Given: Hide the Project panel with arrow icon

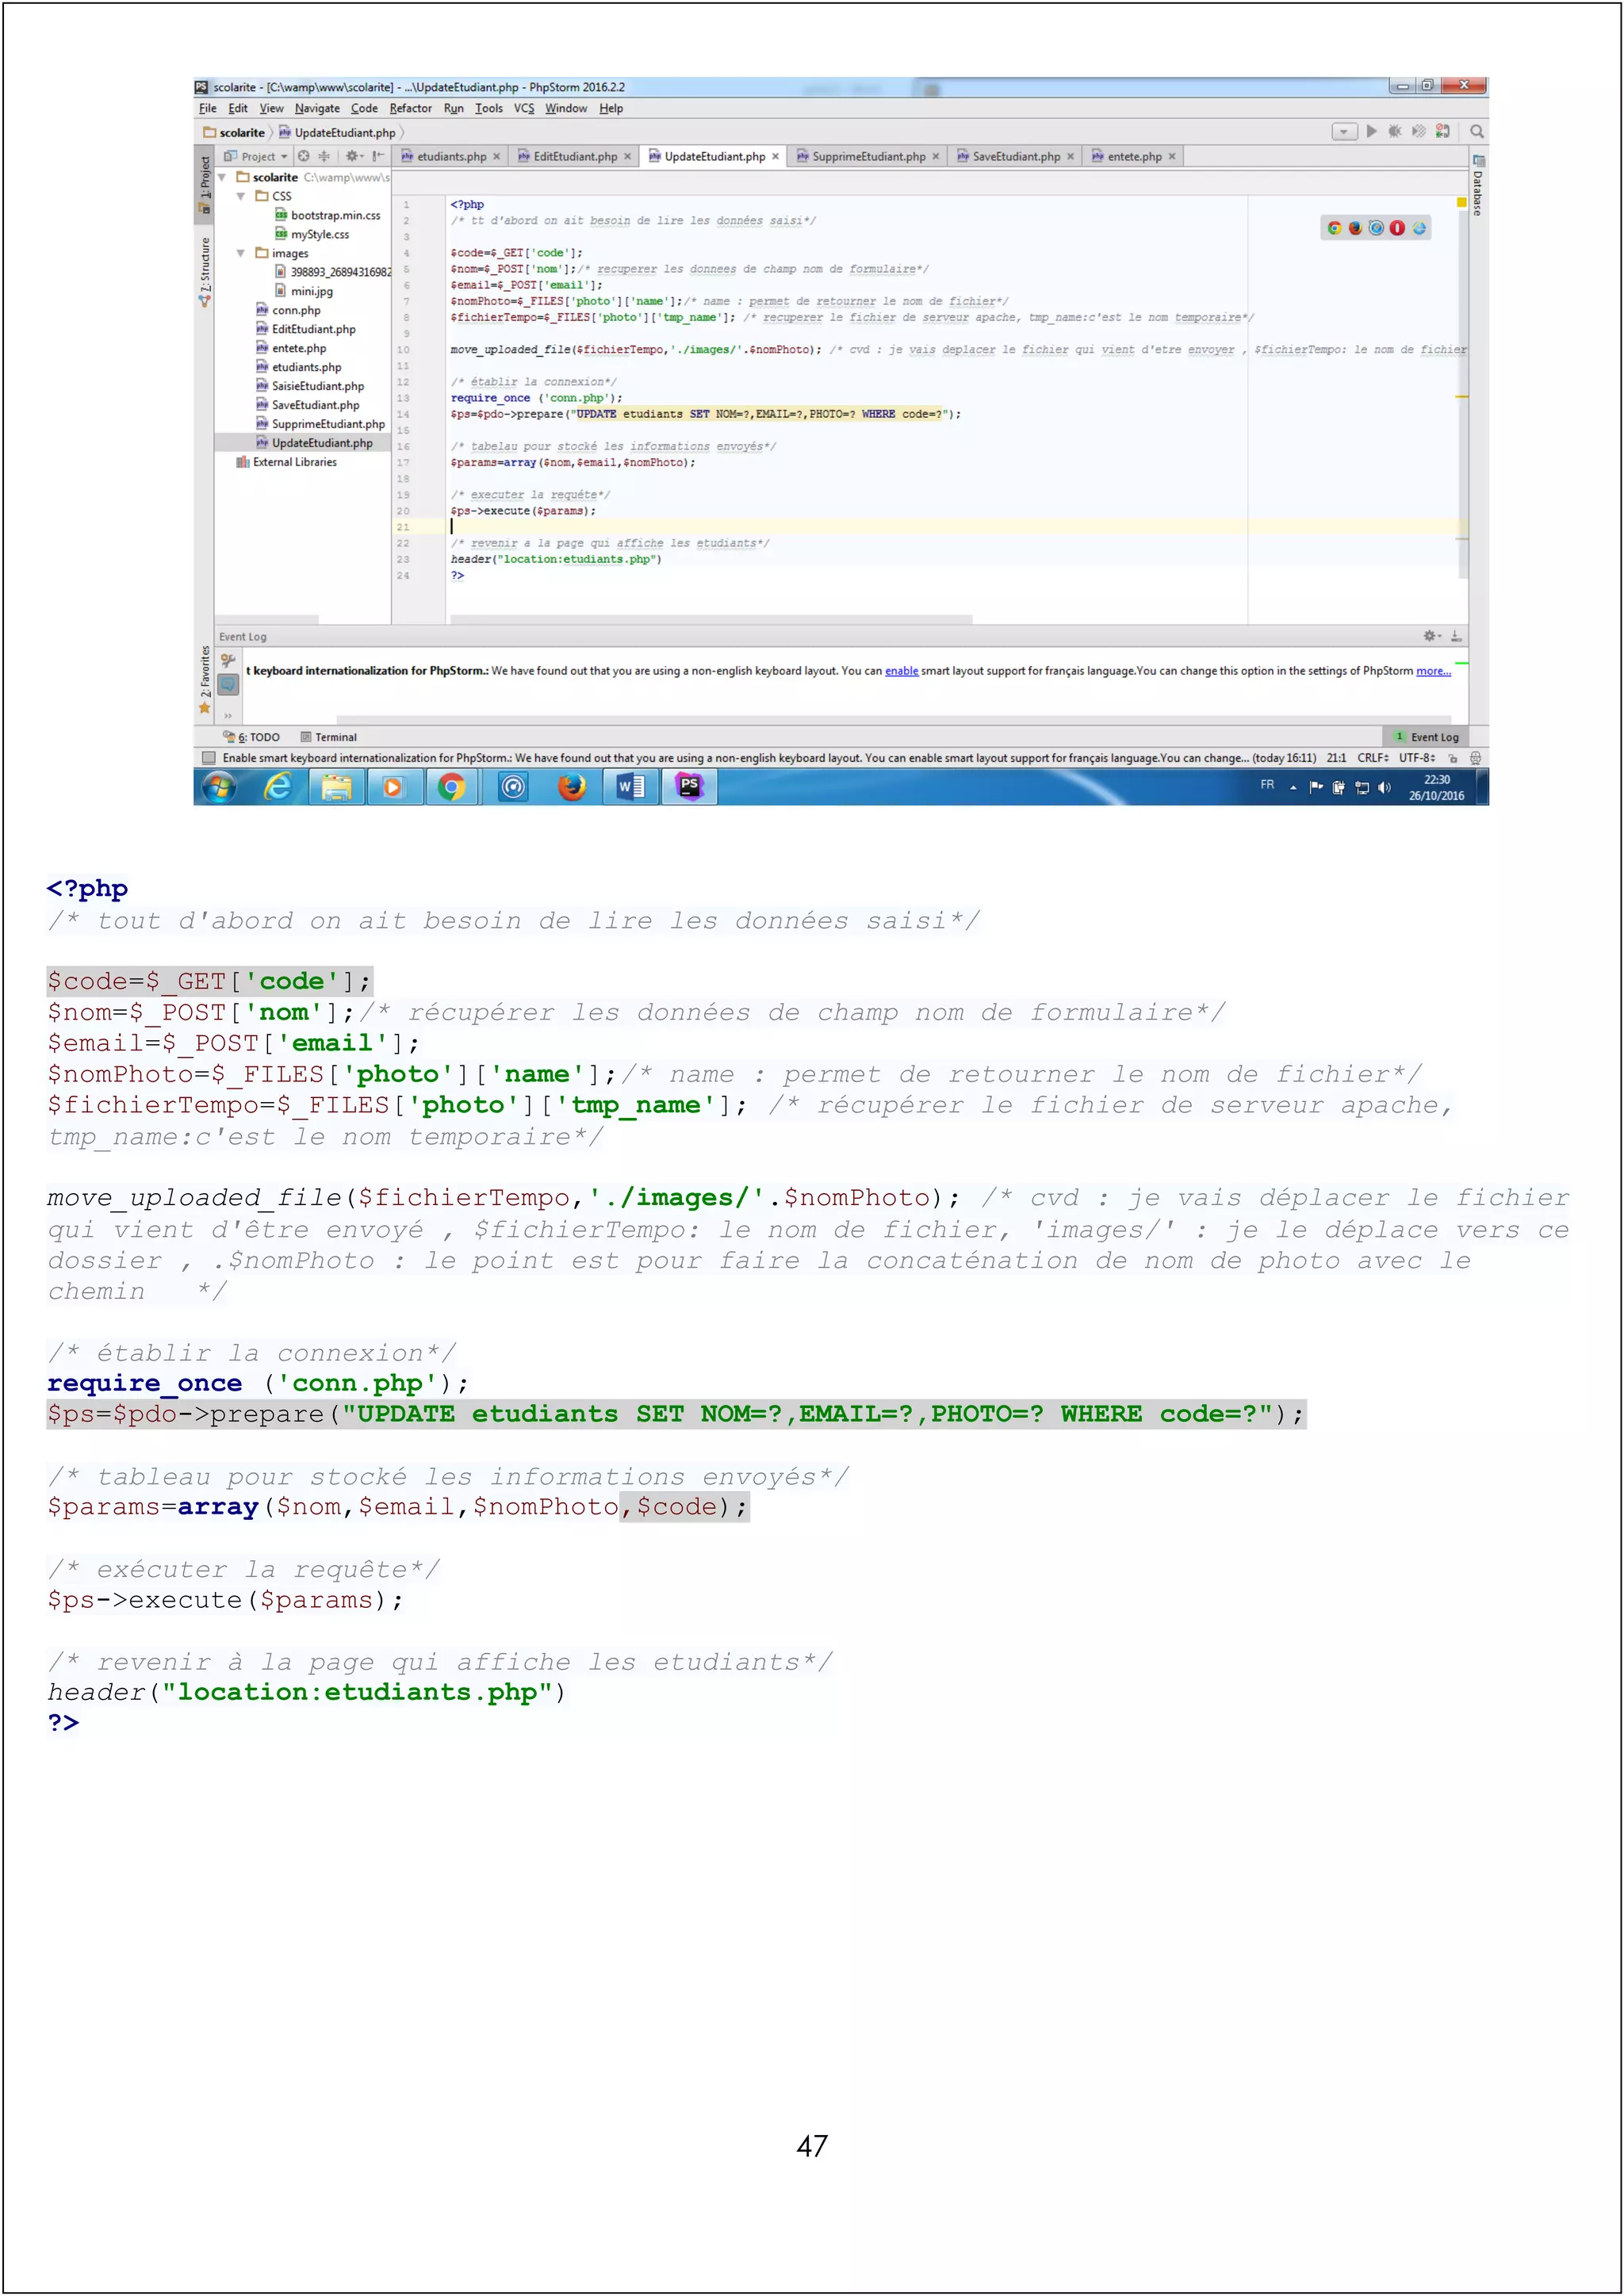Looking at the screenshot, I should [x=378, y=156].
